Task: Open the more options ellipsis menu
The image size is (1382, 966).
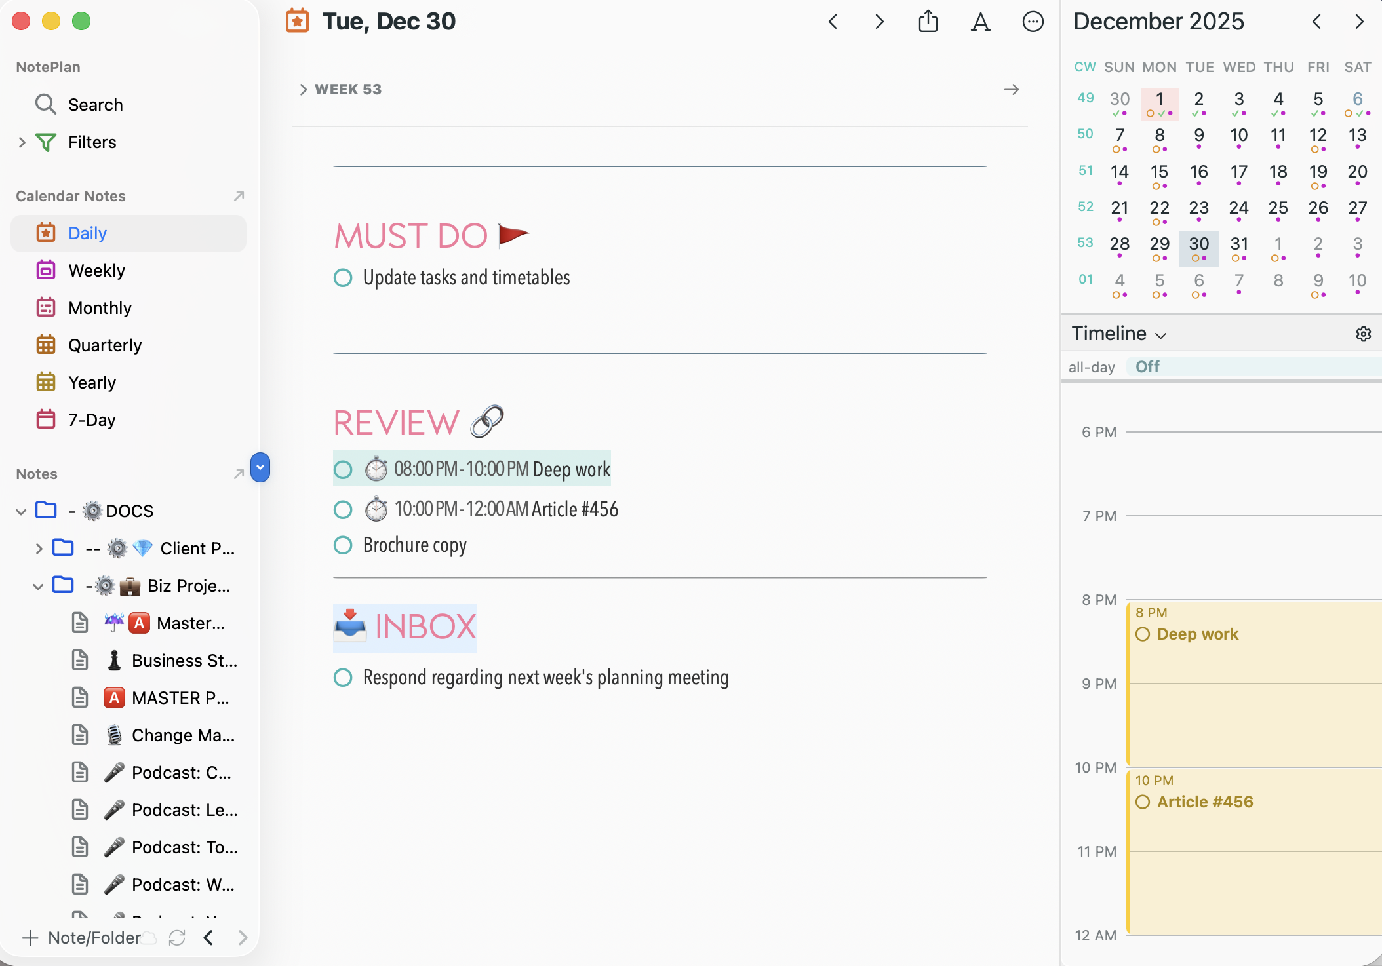Action: (1033, 22)
